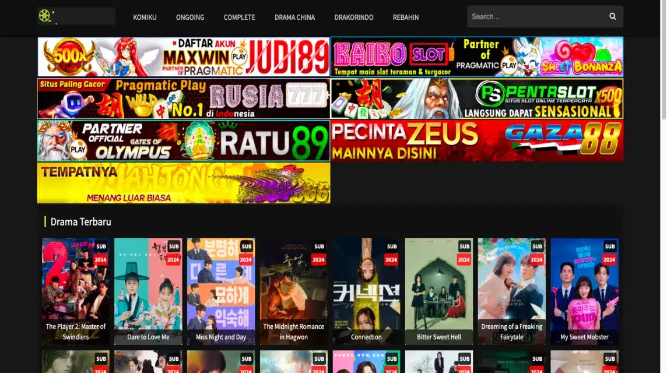
Task: Go to the COMPLETE menu section
Action: click(x=240, y=17)
